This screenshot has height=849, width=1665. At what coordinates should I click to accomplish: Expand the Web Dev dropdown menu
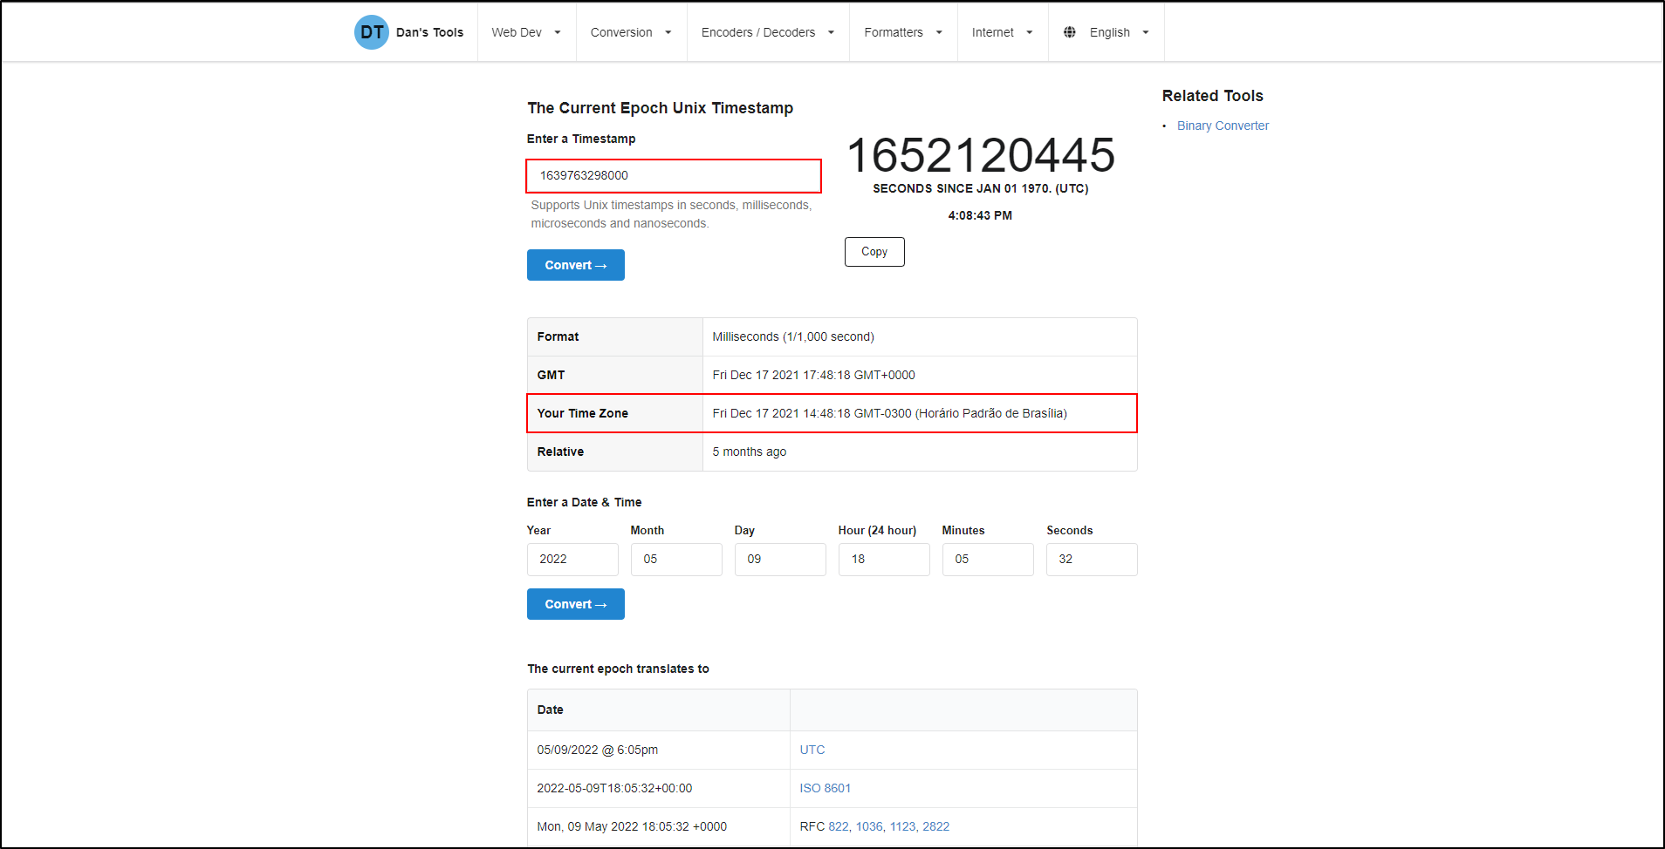point(526,32)
